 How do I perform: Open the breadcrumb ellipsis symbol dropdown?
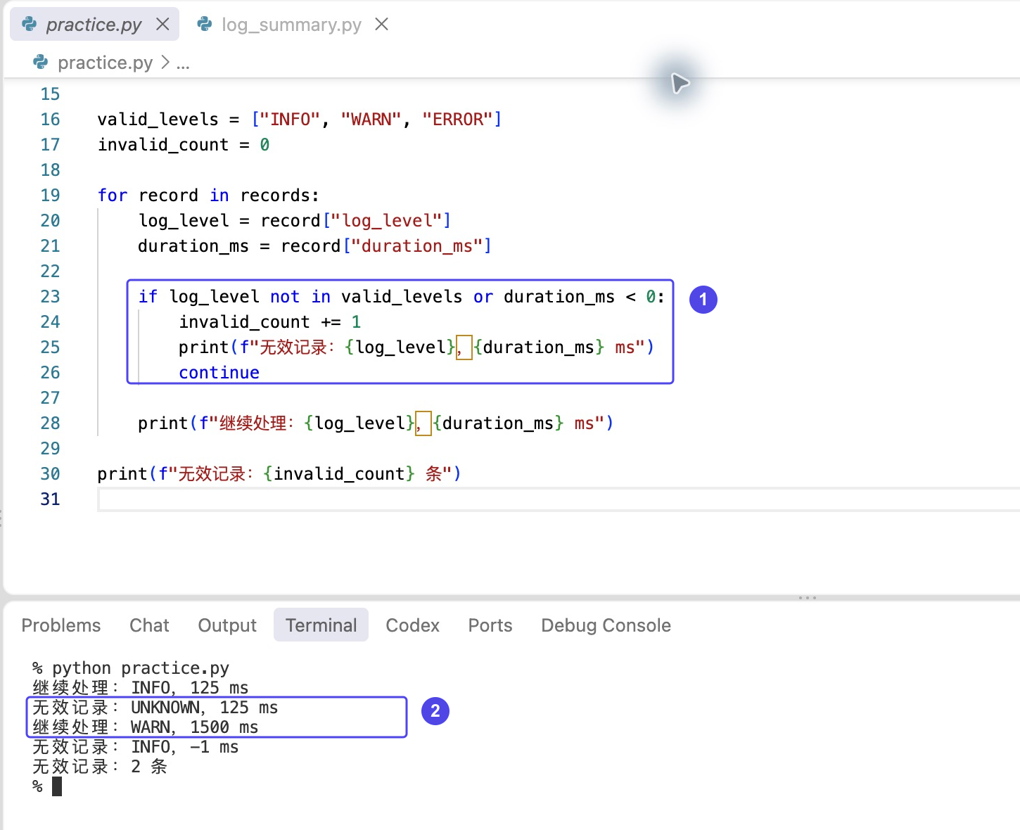183,64
